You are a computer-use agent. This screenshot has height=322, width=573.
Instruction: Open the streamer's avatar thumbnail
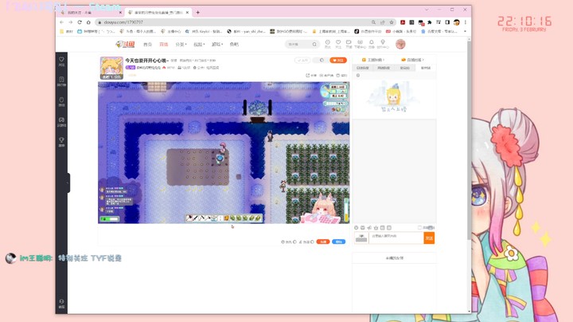click(111, 68)
